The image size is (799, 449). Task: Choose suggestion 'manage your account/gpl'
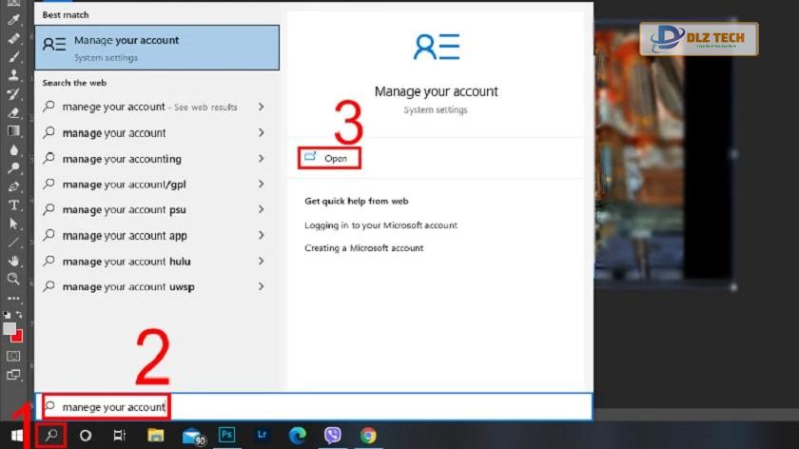(x=157, y=185)
